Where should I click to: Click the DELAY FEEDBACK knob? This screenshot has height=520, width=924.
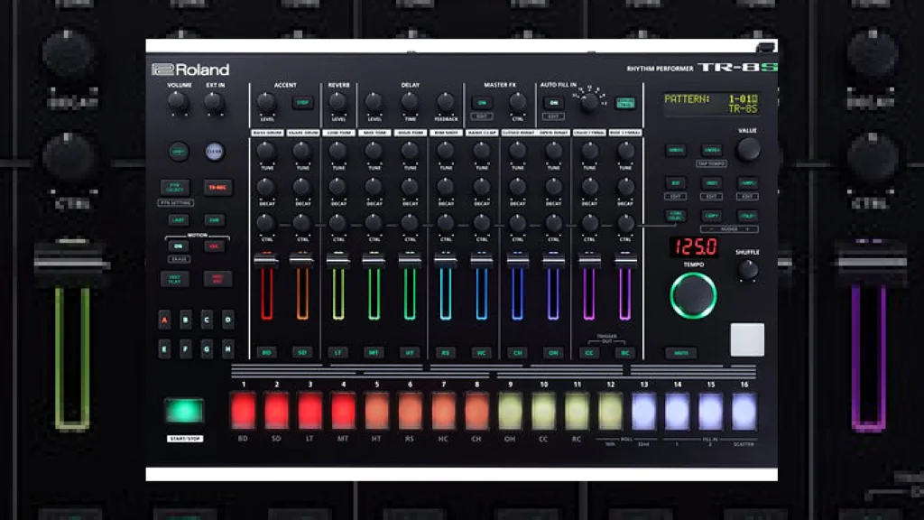446,102
